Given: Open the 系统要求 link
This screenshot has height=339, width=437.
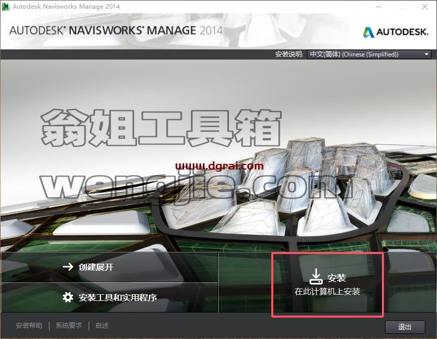Looking at the screenshot, I should 69,325.
